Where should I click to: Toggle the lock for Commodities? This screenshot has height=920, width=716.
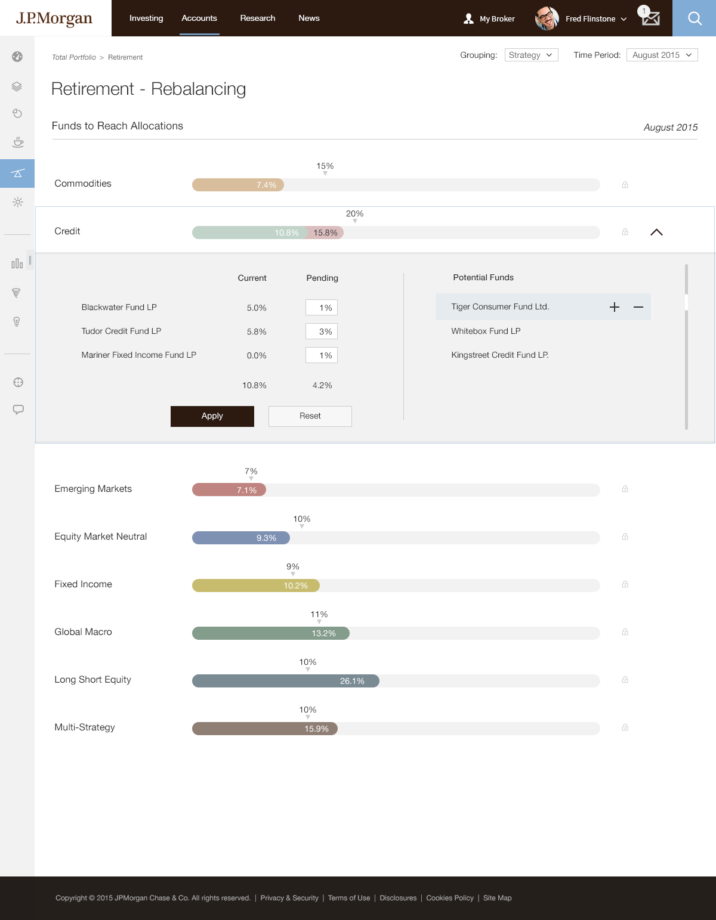point(625,185)
